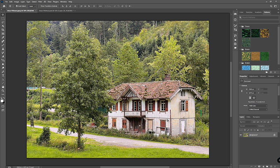Image resolution: width=280 pixels, height=168 pixels.
Task: Open layer styles fx menu
Action: coord(255,166)
